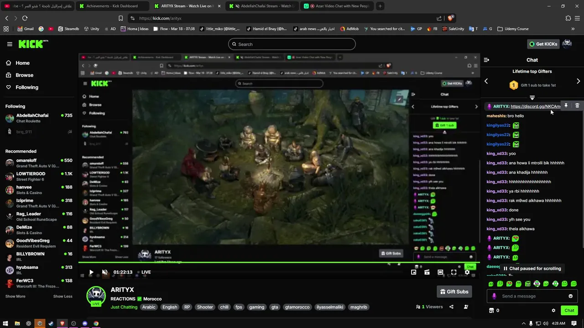The image size is (584, 328).
Task: Open hanvee recommended channel
Action: (39, 190)
